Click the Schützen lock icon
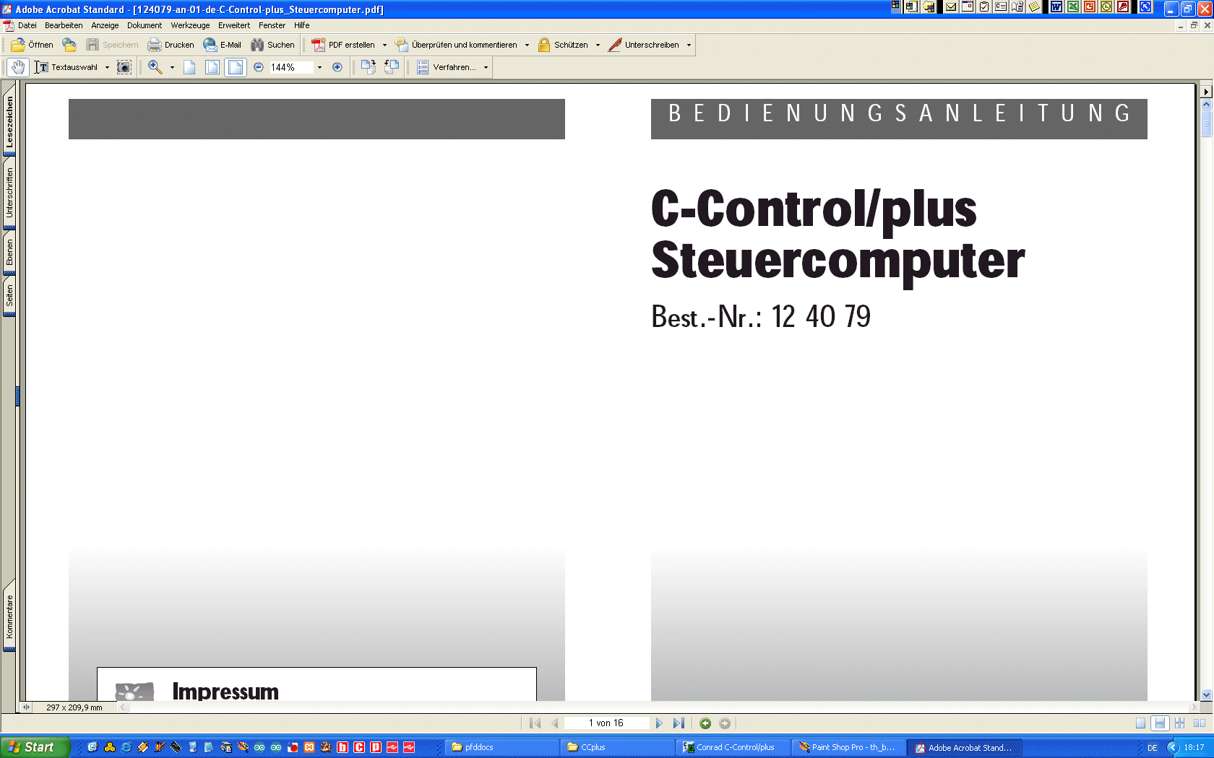Viewport: 1214px width, 758px height. pyautogui.click(x=544, y=45)
